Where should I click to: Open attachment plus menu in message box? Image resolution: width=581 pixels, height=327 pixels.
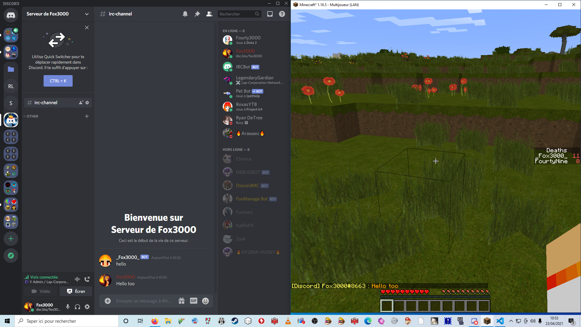(x=108, y=301)
